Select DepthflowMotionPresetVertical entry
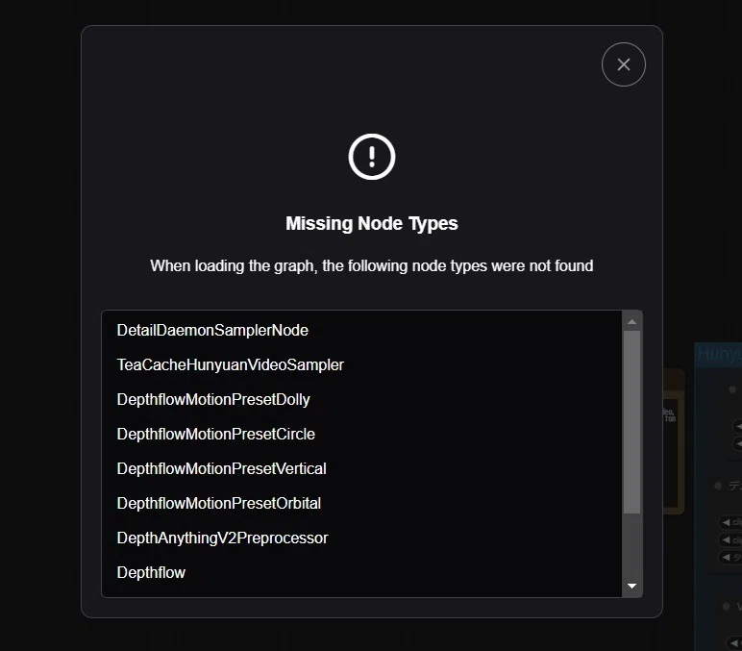Viewport: 742px width, 651px height. pos(221,468)
